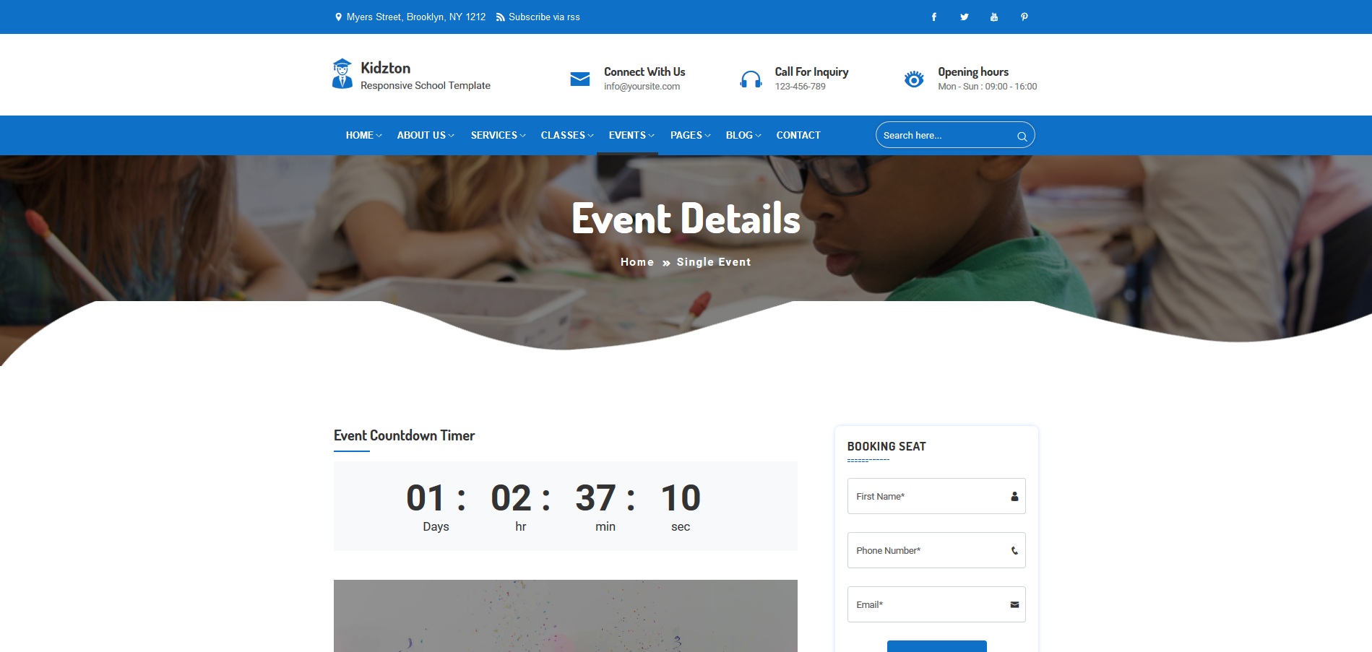Image resolution: width=1372 pixels, height=652 pixels.
Task: Click the min countdown value 37
Action: coord(595,497)
